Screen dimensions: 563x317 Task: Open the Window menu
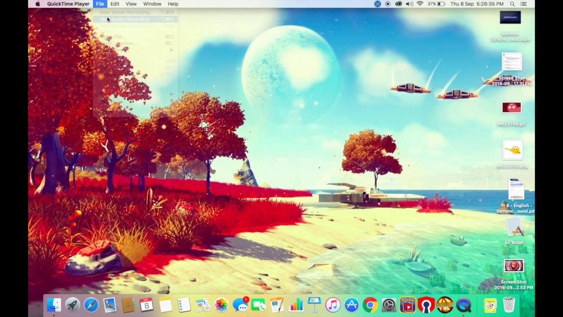click(x=152, y=4)
